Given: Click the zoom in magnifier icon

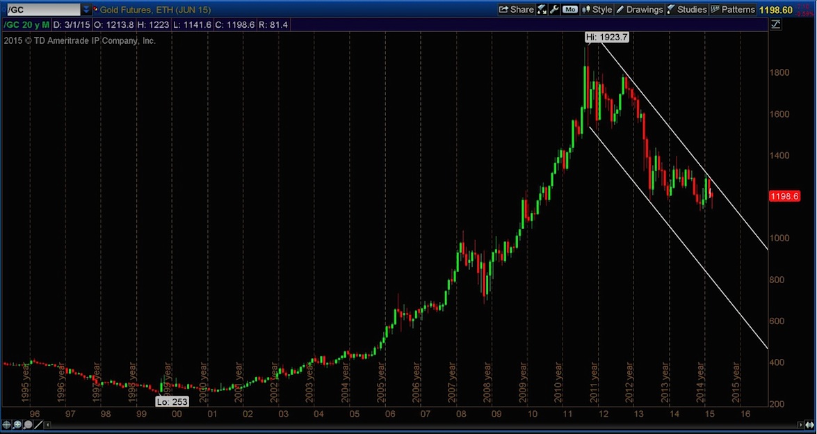Looking at the screenshot, I should [x=17, y=425].
